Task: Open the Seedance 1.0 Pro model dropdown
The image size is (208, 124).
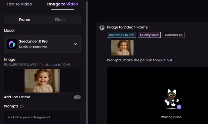Action: pyautogui.click(x=42, y=44)
